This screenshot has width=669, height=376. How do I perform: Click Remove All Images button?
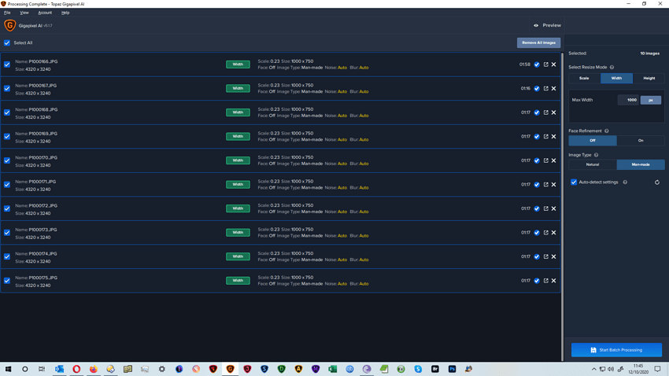tap(538, 42)
